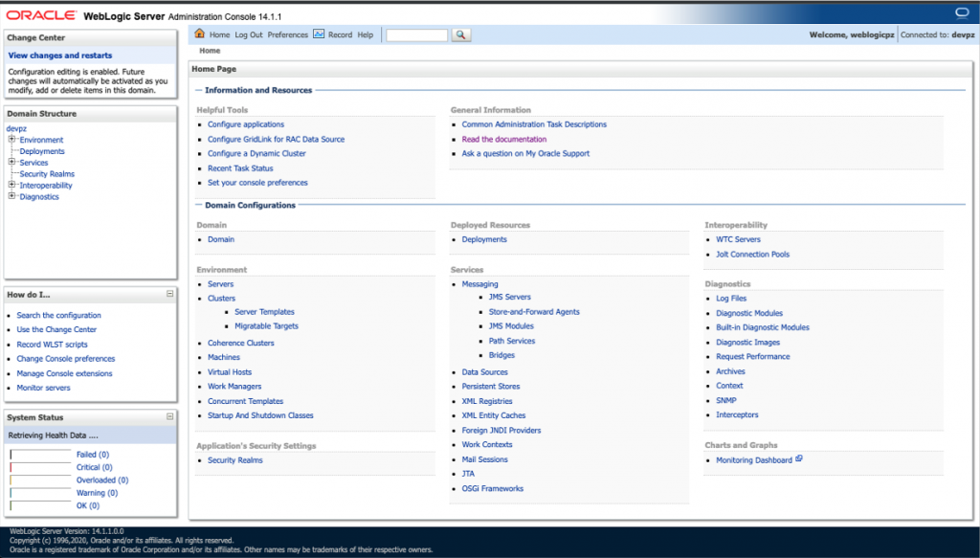
Task: Open Startup And Shutdown Classes
Action: (x=260, y=415)
